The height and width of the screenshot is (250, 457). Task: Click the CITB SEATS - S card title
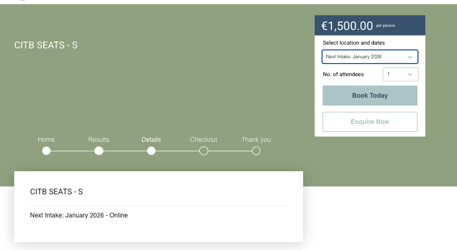56,192
